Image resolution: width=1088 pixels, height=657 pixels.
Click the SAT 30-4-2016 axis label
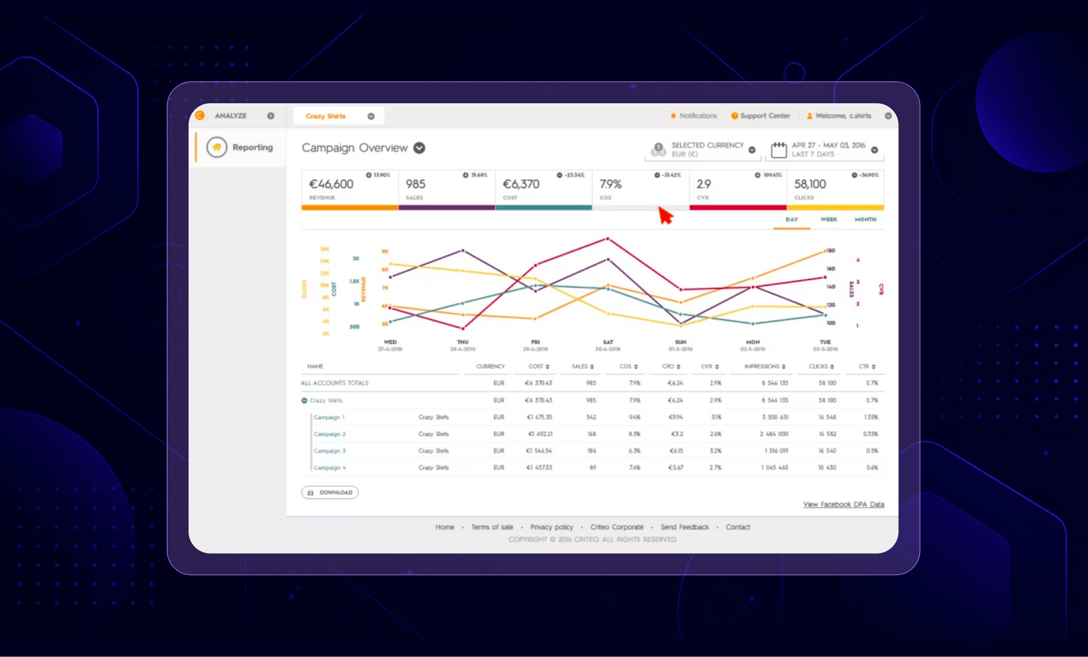click(607, 345)
